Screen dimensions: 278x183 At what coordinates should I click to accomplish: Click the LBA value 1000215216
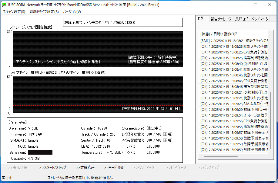point(101,146)
